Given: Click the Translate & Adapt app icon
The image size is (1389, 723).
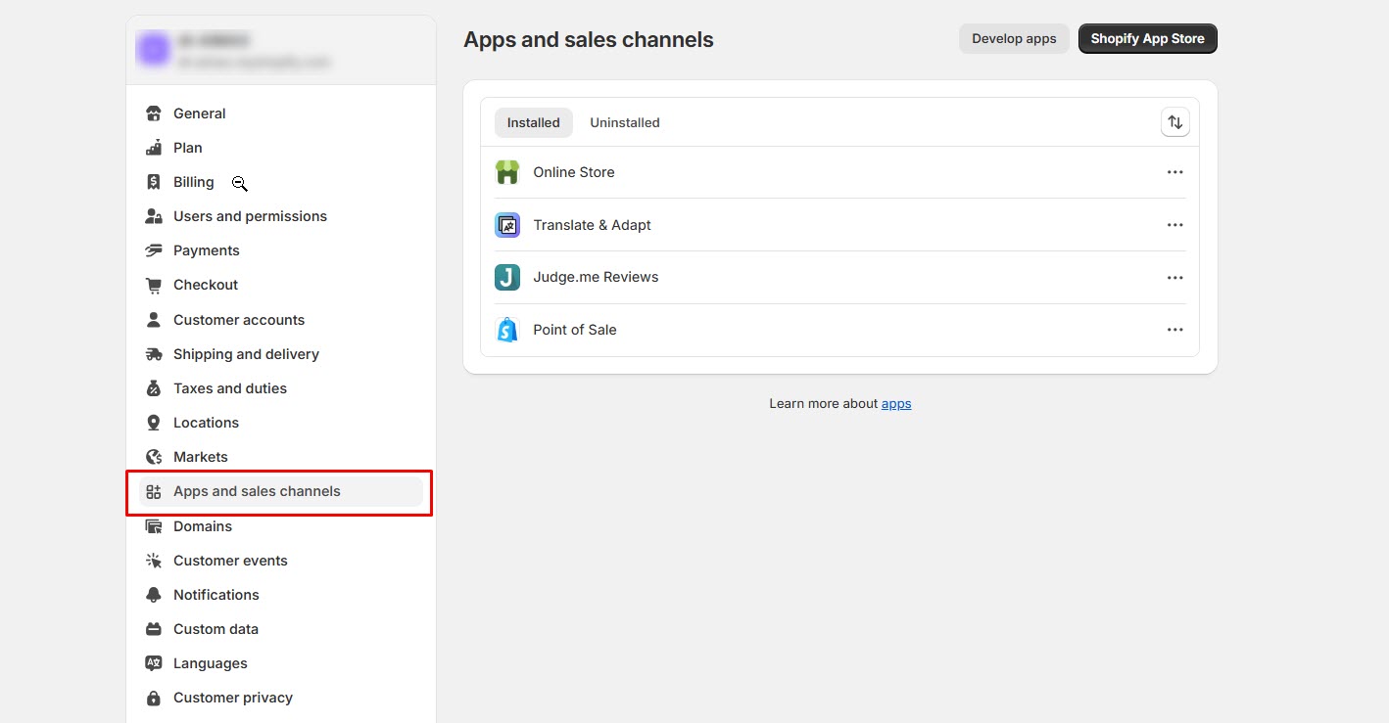Looking at the screenshot, I should [x=506, y=225].
